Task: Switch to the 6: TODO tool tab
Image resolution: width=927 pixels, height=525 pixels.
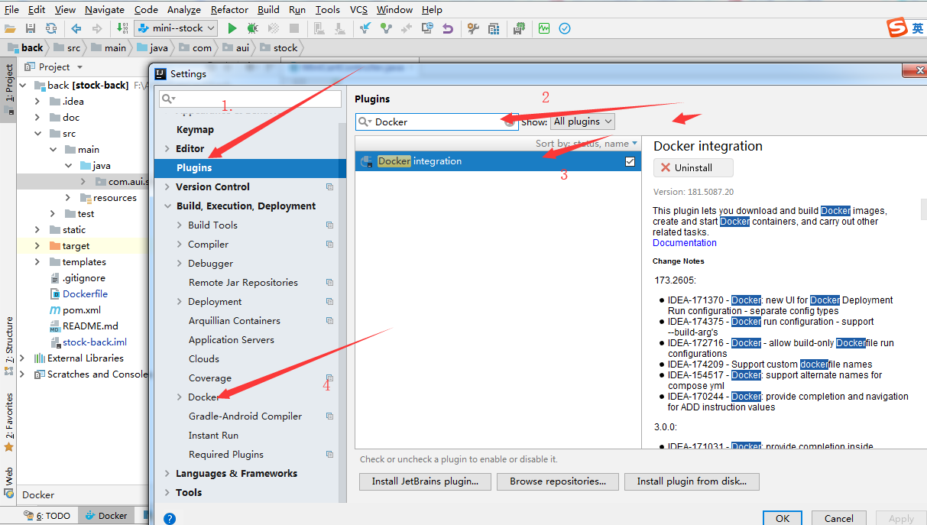Action: point(47,516)
